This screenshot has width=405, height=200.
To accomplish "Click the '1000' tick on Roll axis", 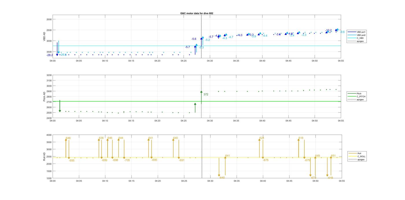I will (x=49, y=178).
